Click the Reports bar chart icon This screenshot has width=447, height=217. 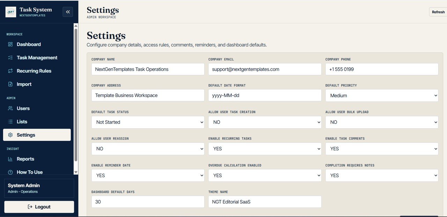10,159
